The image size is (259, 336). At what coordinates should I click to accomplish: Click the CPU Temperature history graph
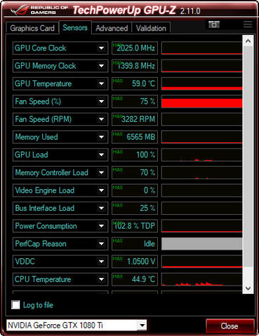click(202, 279)
